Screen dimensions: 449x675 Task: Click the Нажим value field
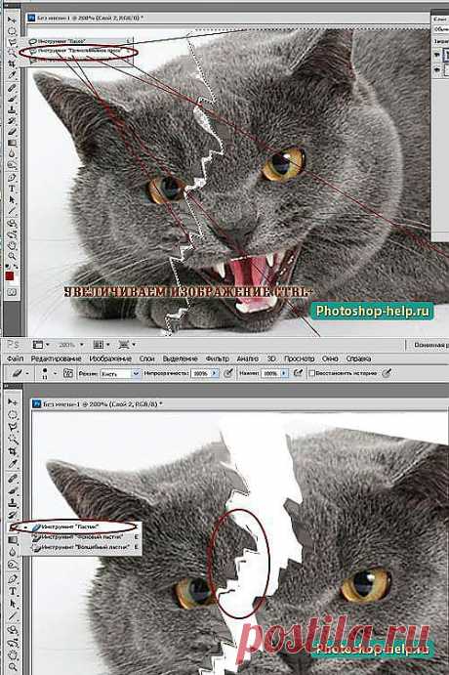[x=270, y=374]
